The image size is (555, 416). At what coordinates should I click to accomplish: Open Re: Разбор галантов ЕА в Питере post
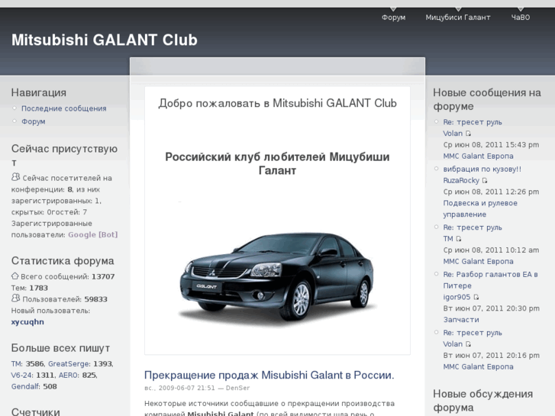[x=490, y=280]
